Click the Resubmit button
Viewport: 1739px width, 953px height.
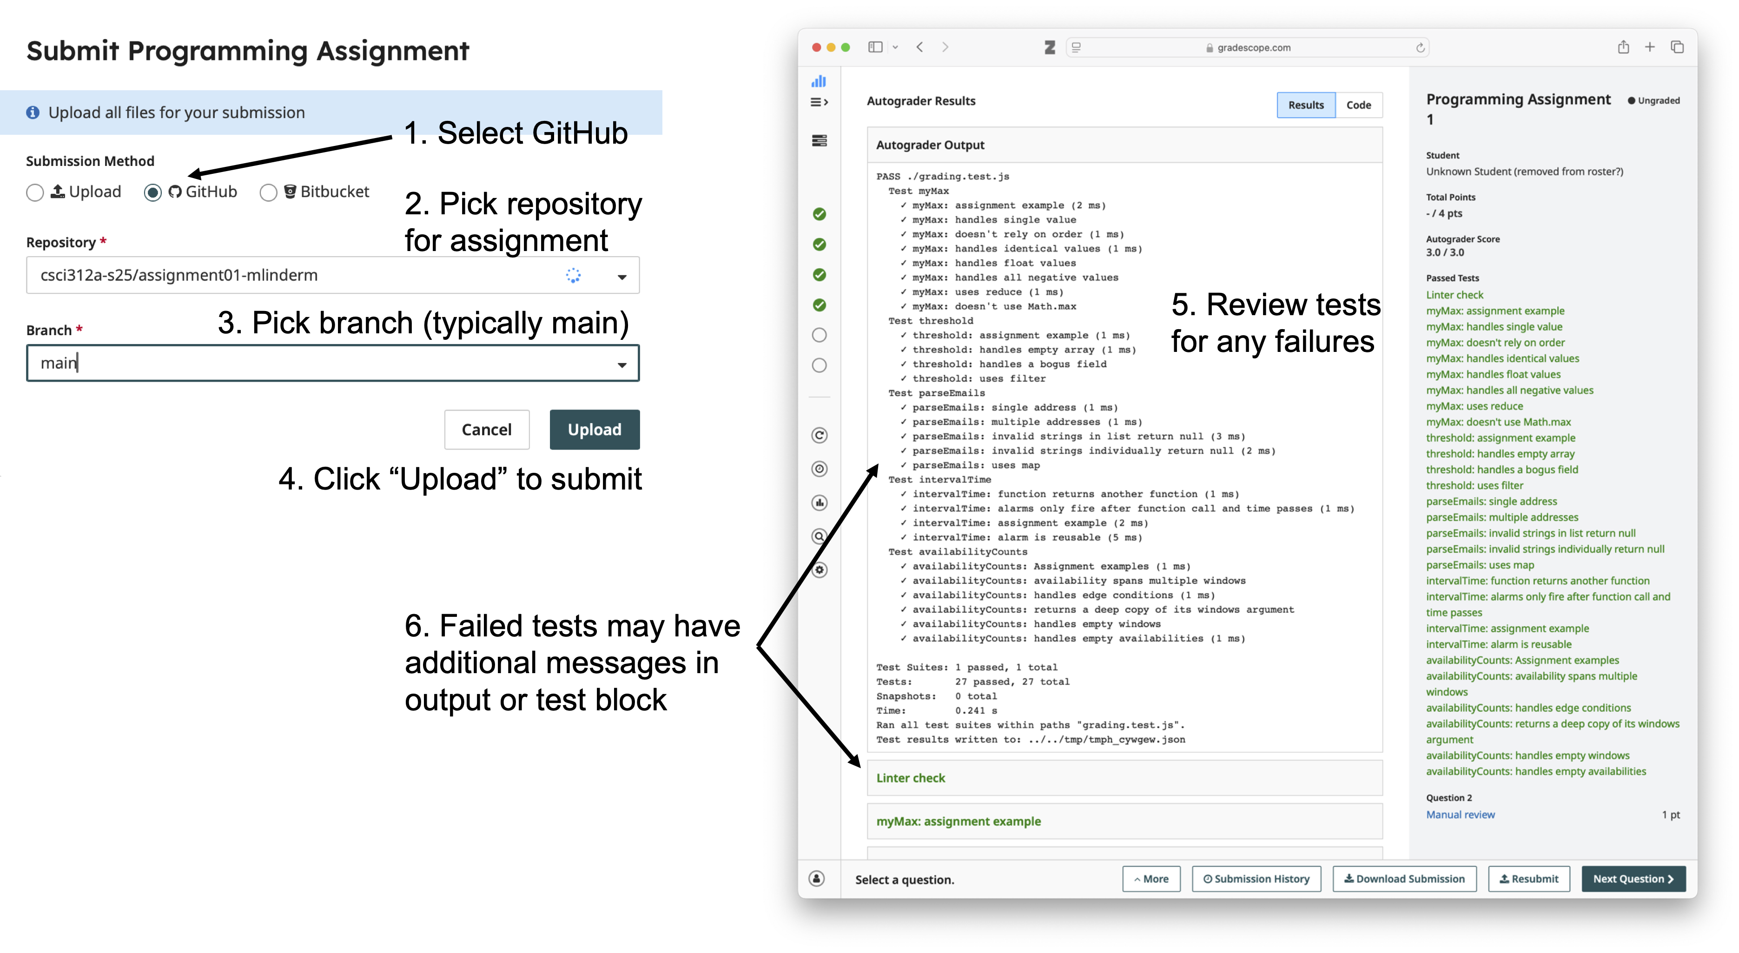tap(1529, 879)
